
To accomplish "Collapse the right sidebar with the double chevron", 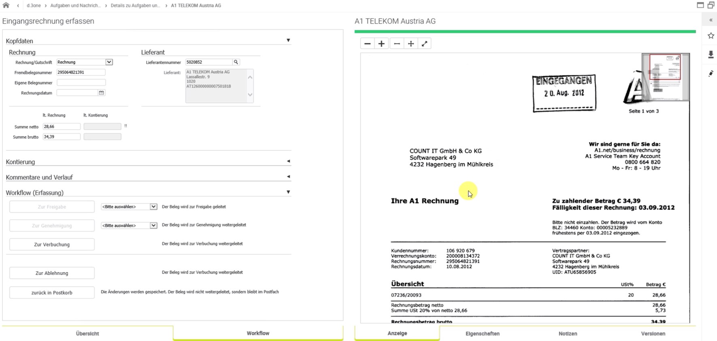I will click(711, 20).
